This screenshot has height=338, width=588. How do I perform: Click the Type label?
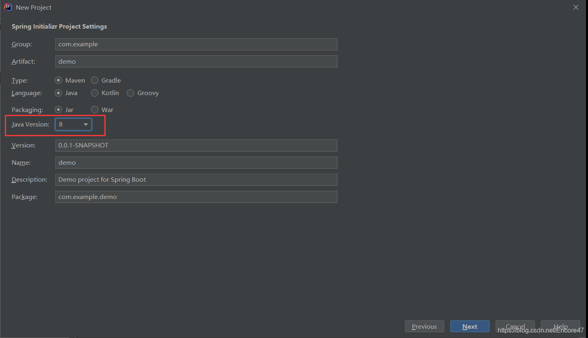click(20, 80)
